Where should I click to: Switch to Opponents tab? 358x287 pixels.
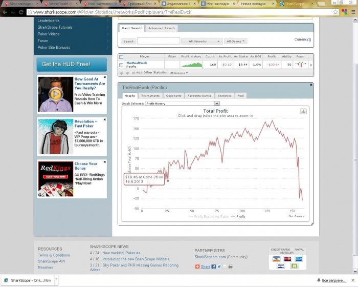(173, 96)
